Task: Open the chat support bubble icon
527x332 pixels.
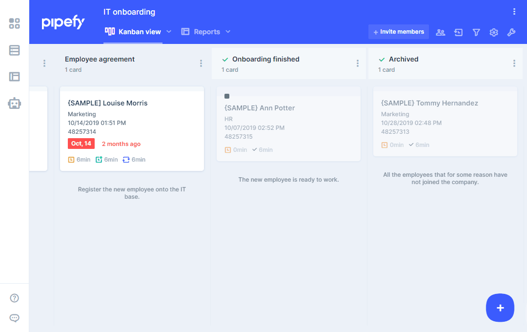Action: pos(15,318)
